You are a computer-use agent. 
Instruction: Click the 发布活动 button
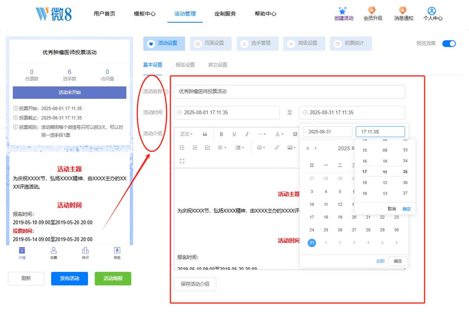pyautogui.click(x=70, y=279)
